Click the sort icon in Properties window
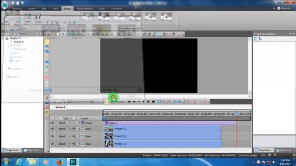 (260, 39)
